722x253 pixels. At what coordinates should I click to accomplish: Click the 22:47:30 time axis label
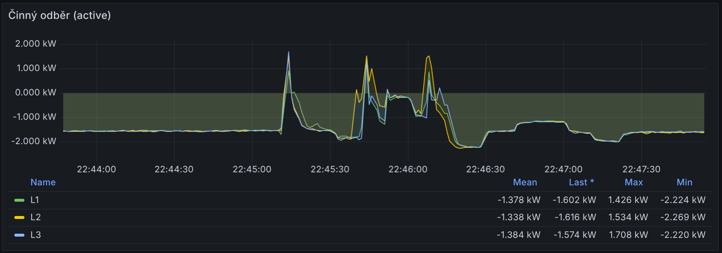point(642,169)
